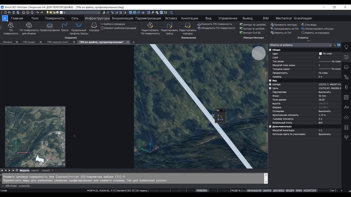Viewport: 351px width, 197px height.
Task: Switch to Layout2 tab
Action: (x=46, y=170)
